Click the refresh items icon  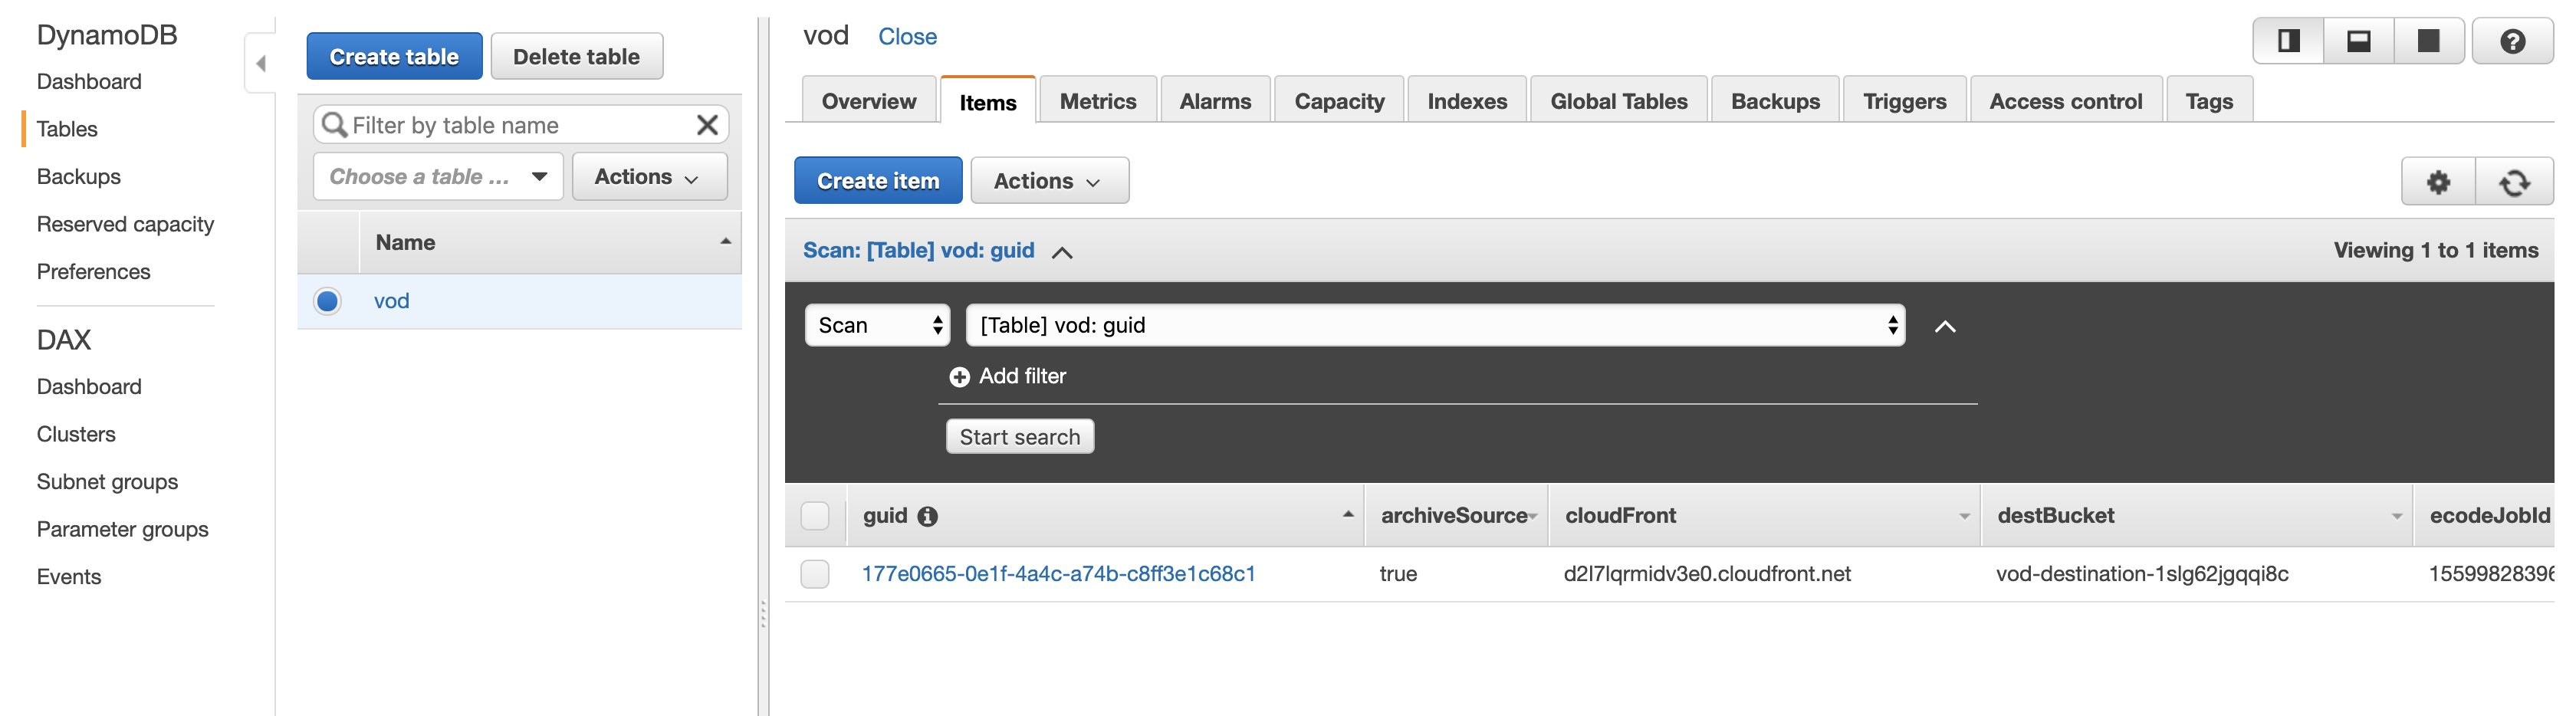click(x=2514, y=182)
